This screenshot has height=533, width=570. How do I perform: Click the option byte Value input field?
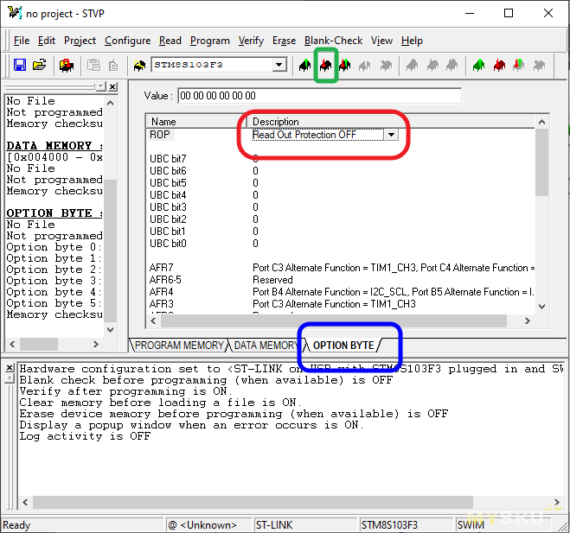point(318,96)
